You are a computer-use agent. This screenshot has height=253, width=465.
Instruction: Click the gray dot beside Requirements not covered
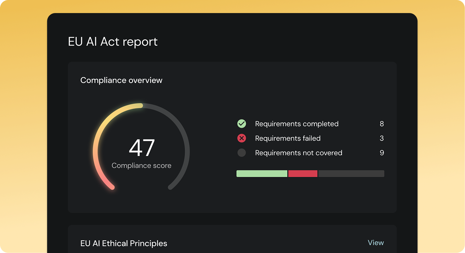[x=242, y=152]
